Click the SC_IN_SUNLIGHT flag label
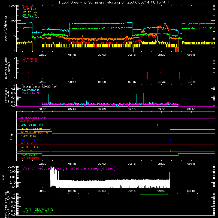218x218 pixels. [x=31, y=129]
